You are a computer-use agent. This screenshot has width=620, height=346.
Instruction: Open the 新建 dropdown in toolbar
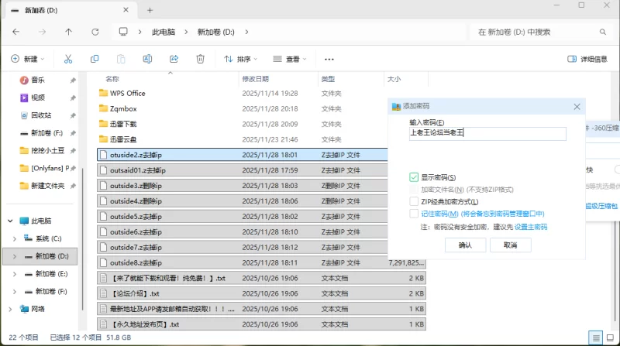pyautogui.click(x=28, y=59)
